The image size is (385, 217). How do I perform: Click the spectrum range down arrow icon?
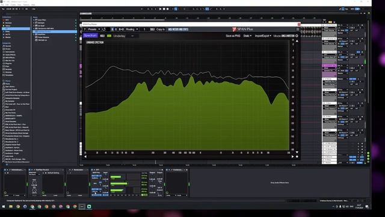tap(297, 153)
